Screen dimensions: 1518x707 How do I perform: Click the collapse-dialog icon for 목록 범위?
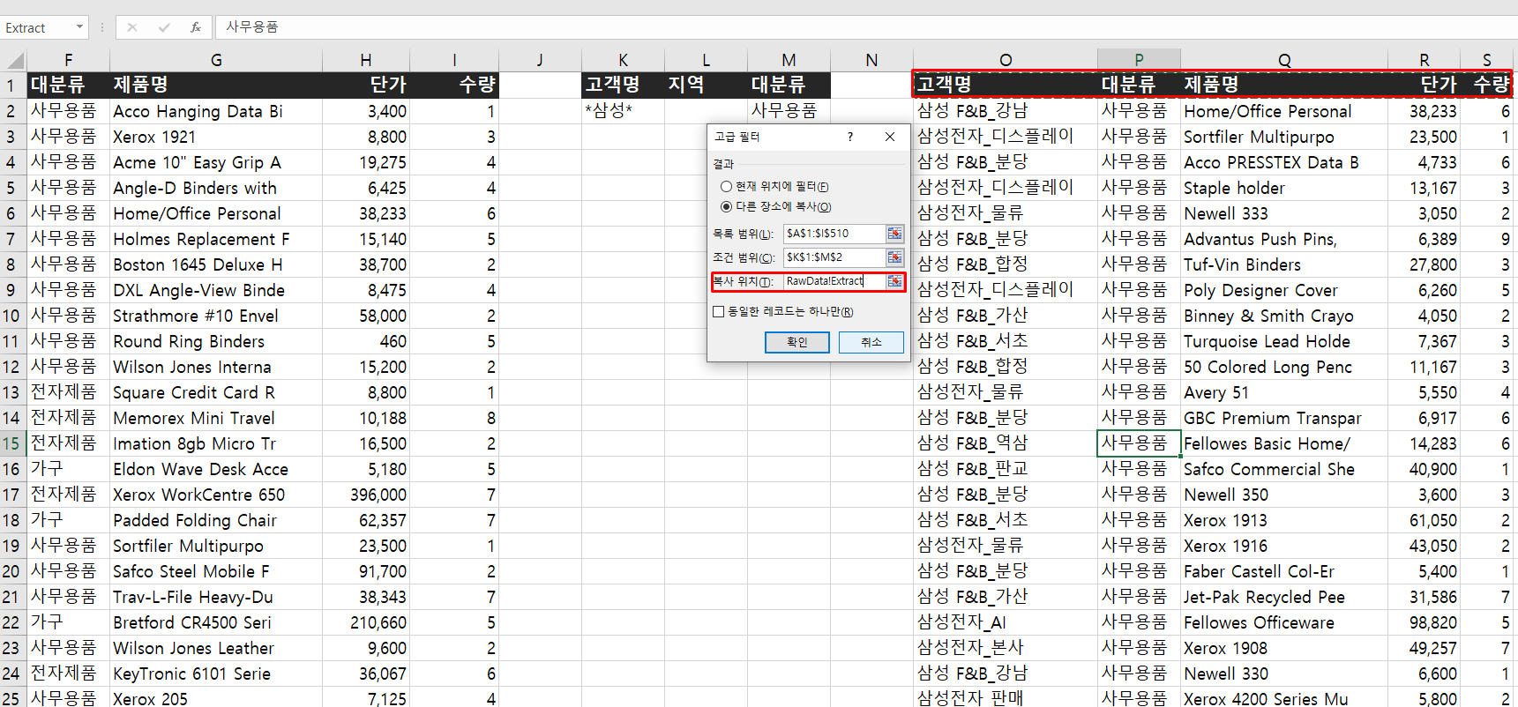[x=894, y=234]
